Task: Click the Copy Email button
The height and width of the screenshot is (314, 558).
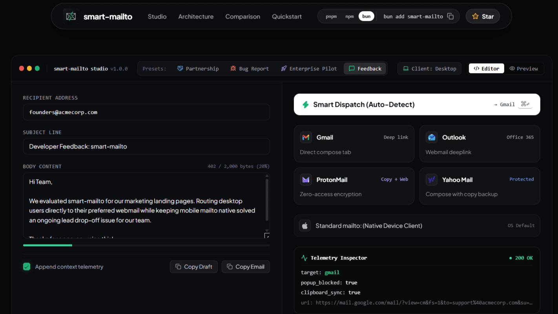Action: tap(246, 267)
